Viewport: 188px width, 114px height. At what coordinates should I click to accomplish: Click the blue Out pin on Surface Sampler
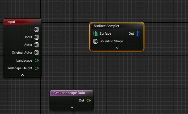[x=138, y=33]
